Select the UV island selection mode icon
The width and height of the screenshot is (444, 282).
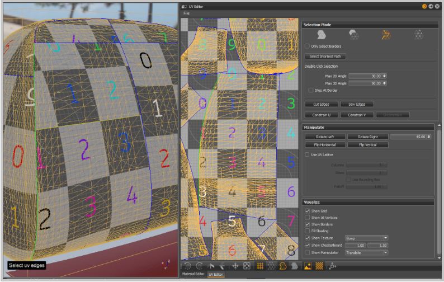coord(322,35)
